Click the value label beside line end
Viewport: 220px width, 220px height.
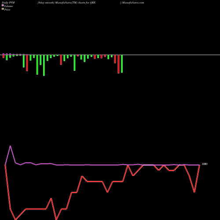click(x=205, y=164)
